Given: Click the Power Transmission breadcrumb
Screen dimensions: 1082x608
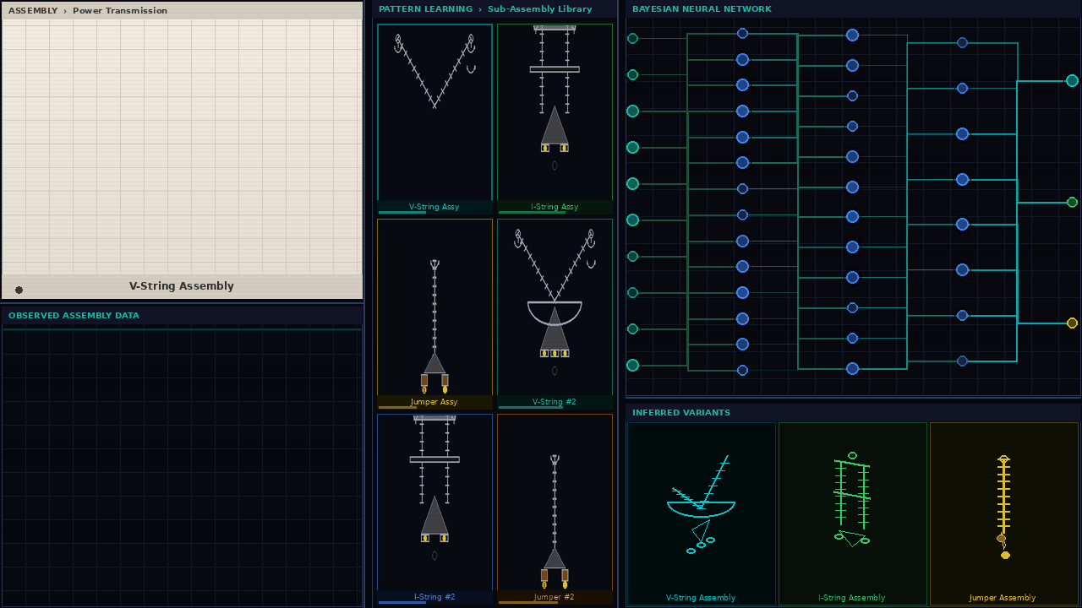Looking at the screenshot, I should point(119,11).
